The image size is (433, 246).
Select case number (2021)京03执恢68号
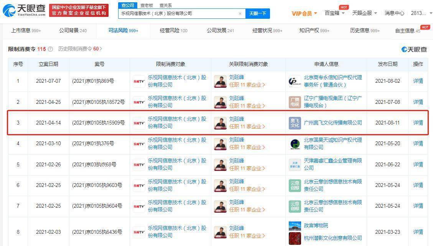coord(94,165)
